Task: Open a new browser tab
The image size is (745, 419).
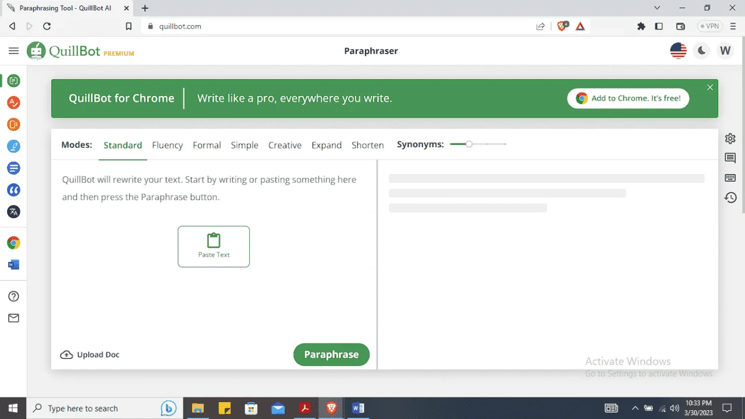Action: point(146,8)
